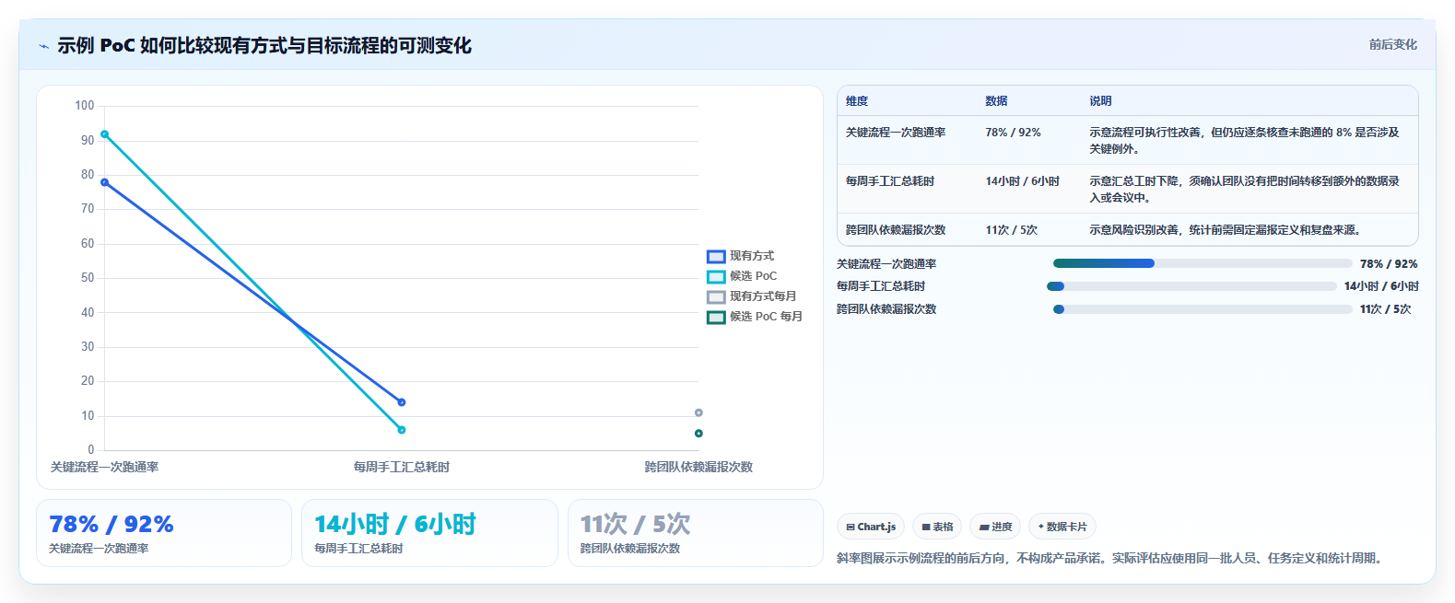Toggle the 现有方式每月 legend item
This screenshot has width=1455, height=603.
752,296
